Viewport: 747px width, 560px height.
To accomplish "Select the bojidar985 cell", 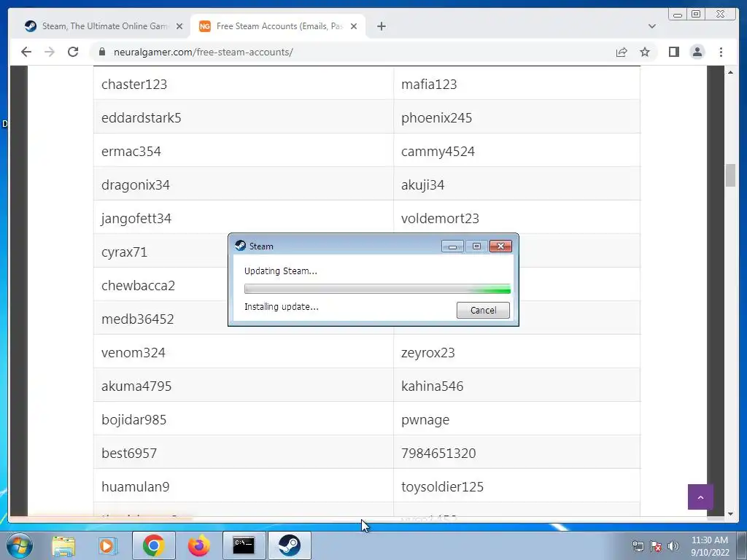I will click(x=244, y=419).
